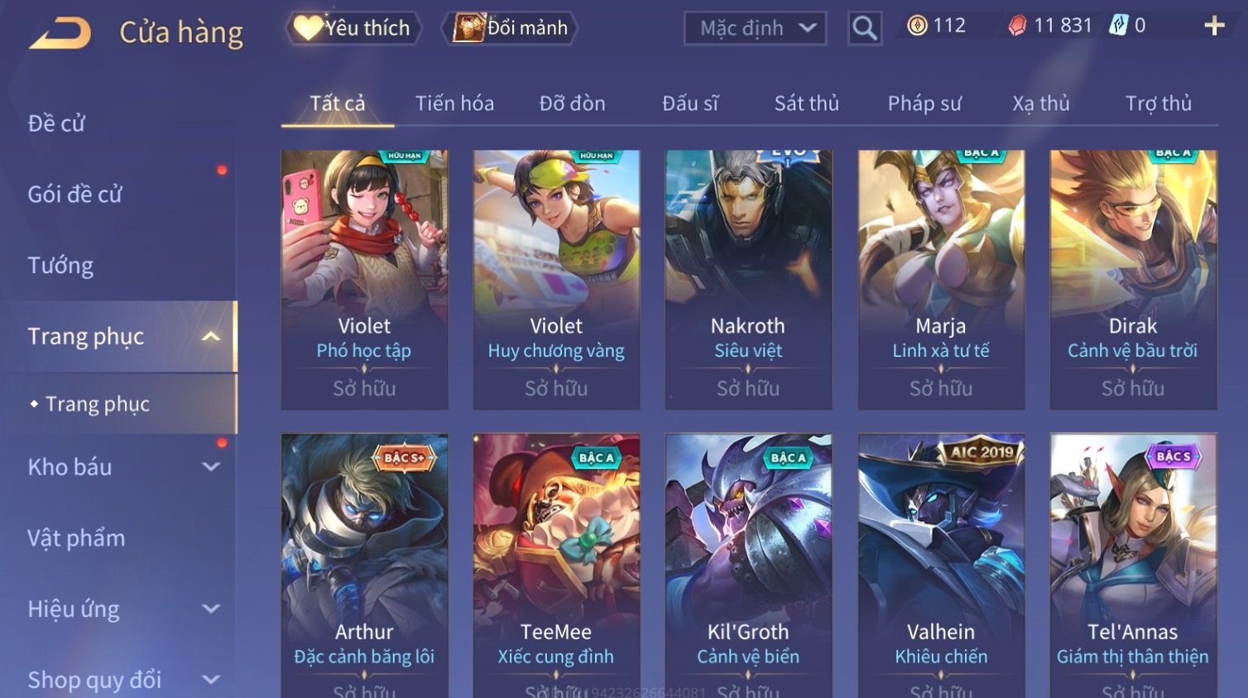This screenshot has height=698, width=1248.
Task: Tap the golden back arrow icon
Action: [60, 33]
